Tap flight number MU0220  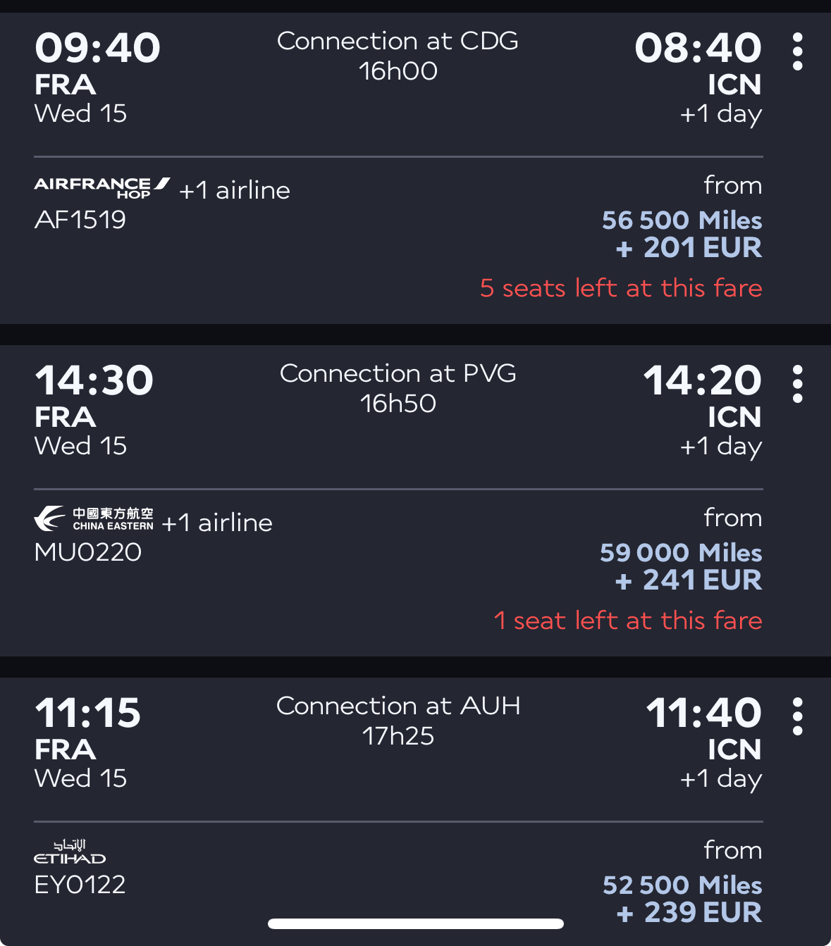(88, 552)
